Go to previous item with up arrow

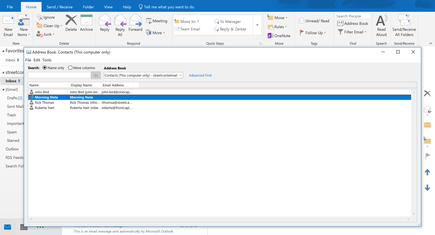coord(427,172)
